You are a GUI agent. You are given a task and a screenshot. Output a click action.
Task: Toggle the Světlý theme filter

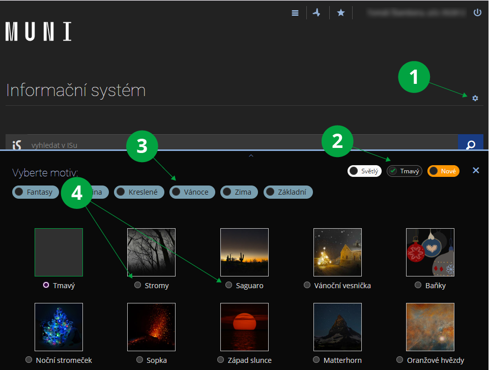click(x=364, y=171)
